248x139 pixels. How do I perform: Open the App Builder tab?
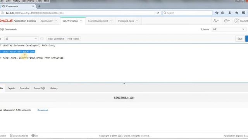46,21
